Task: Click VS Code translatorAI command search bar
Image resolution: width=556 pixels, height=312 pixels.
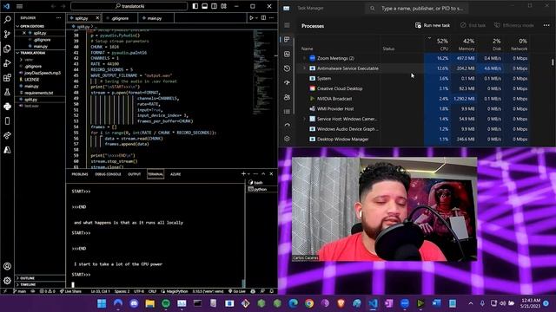Action: [129, 6]
